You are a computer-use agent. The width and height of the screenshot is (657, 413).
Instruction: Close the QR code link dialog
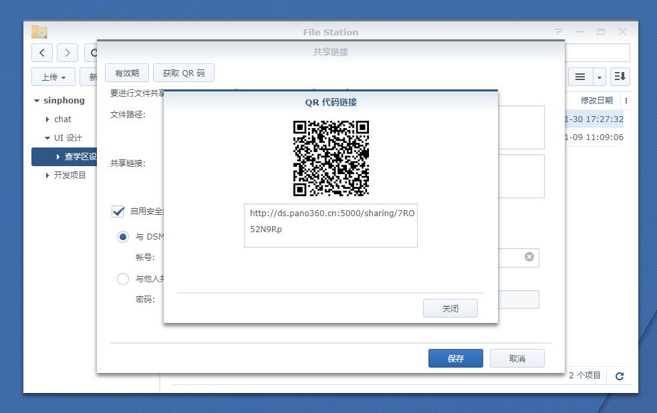pos(450,308)
